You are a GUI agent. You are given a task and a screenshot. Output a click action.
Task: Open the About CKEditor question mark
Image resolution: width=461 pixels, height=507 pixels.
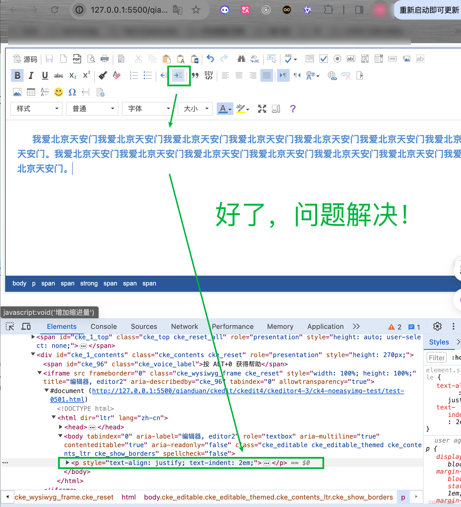(293, 109)
